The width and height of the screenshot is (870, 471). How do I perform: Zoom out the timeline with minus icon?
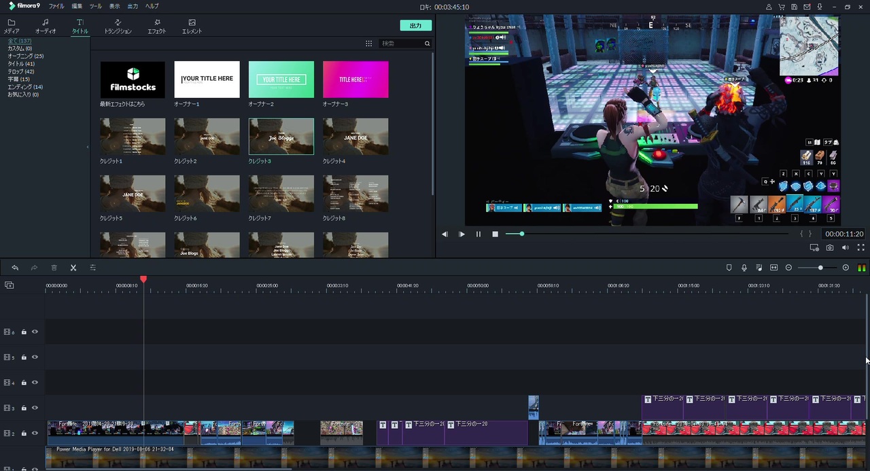788,268
